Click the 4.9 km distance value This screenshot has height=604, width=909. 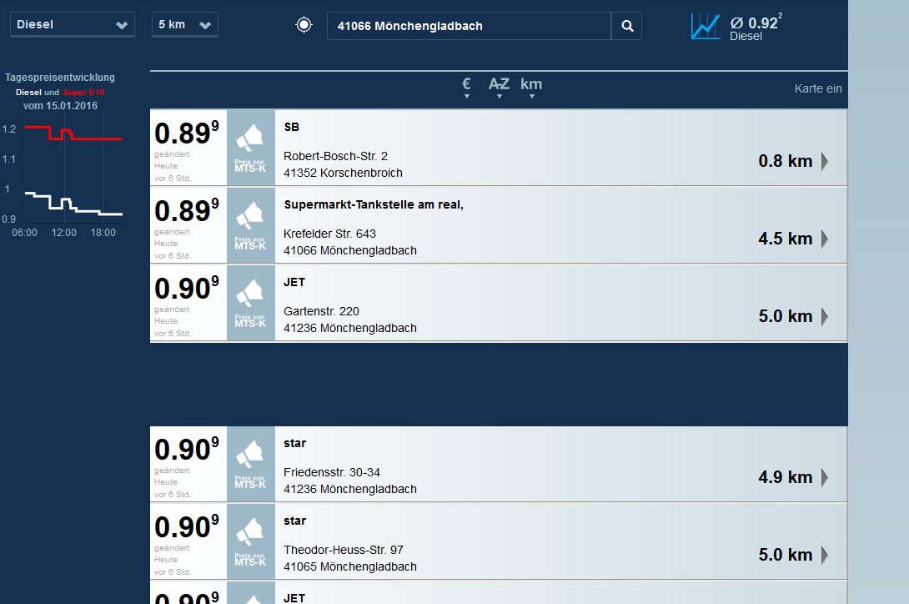point(786,477)
